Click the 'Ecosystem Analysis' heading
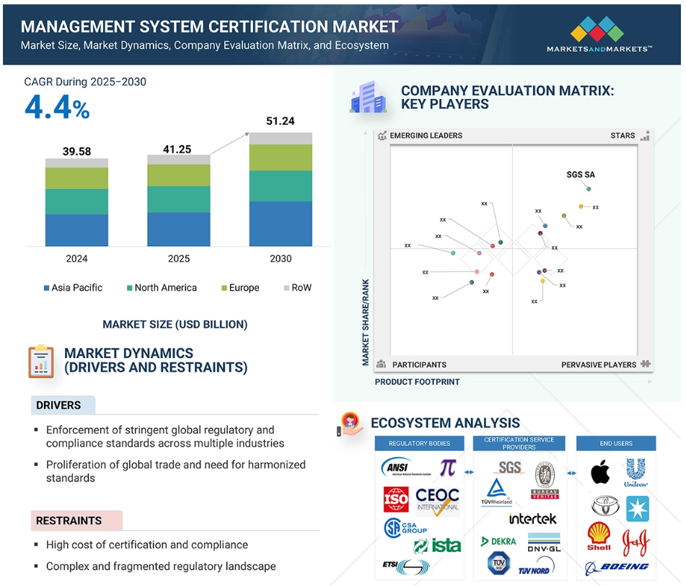Image resolution: width=686 pixels, height=586 pixels. pos(445,423)
